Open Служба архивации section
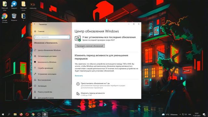208x117 pixels. tap(45, 68)
